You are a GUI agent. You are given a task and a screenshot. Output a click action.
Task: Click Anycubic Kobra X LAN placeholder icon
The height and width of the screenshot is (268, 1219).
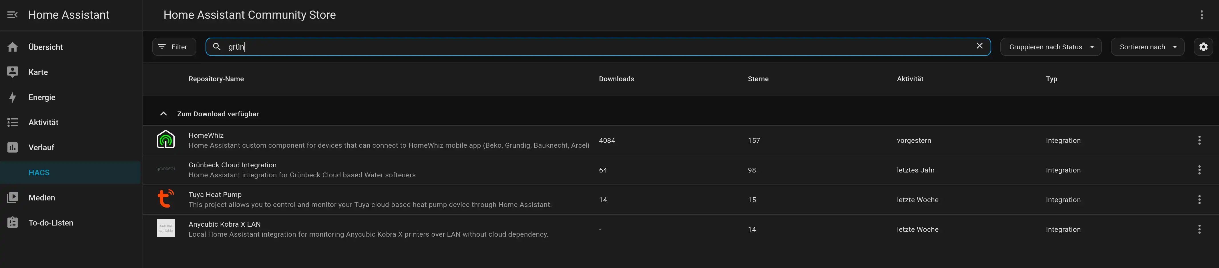click(x=166, y=228)
